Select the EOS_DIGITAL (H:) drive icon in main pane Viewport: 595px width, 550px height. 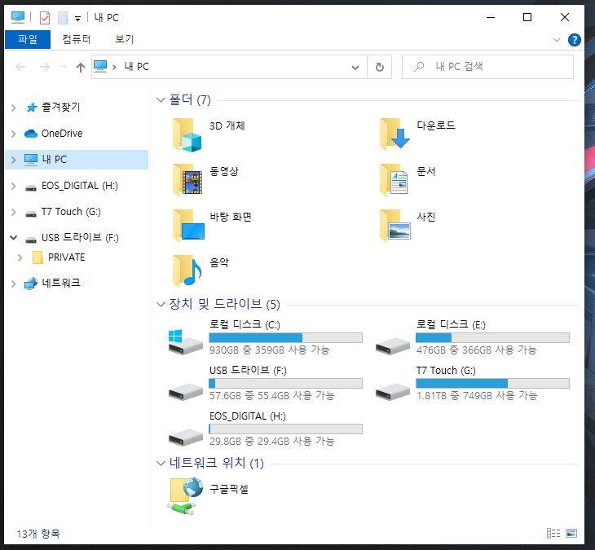186,437
